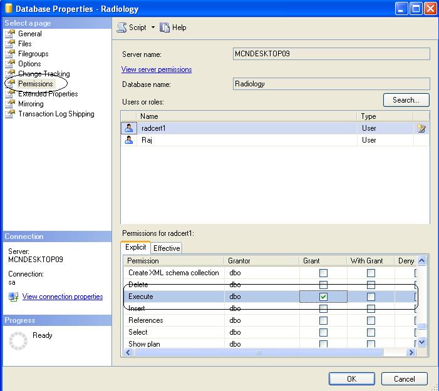Screen dimensions: 439x391
Task: Click the horizontal scrollbar in permissions grid
Action: [257, 352]
